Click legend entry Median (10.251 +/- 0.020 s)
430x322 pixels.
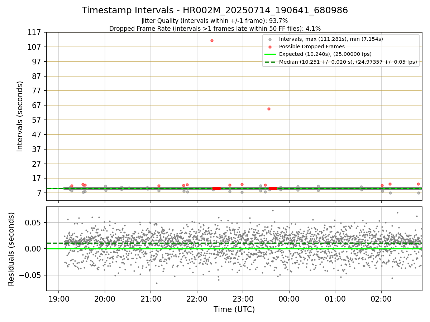[x=348, y=62]
